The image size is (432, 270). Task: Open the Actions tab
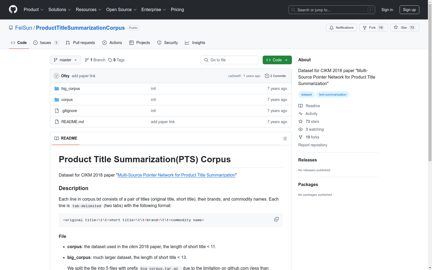pyautogui.click(x=112, y=43)
